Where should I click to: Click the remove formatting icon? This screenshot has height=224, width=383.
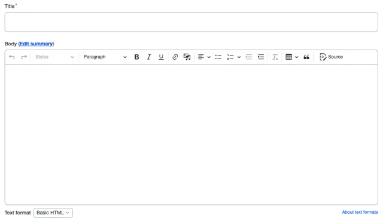click(275, 57)
